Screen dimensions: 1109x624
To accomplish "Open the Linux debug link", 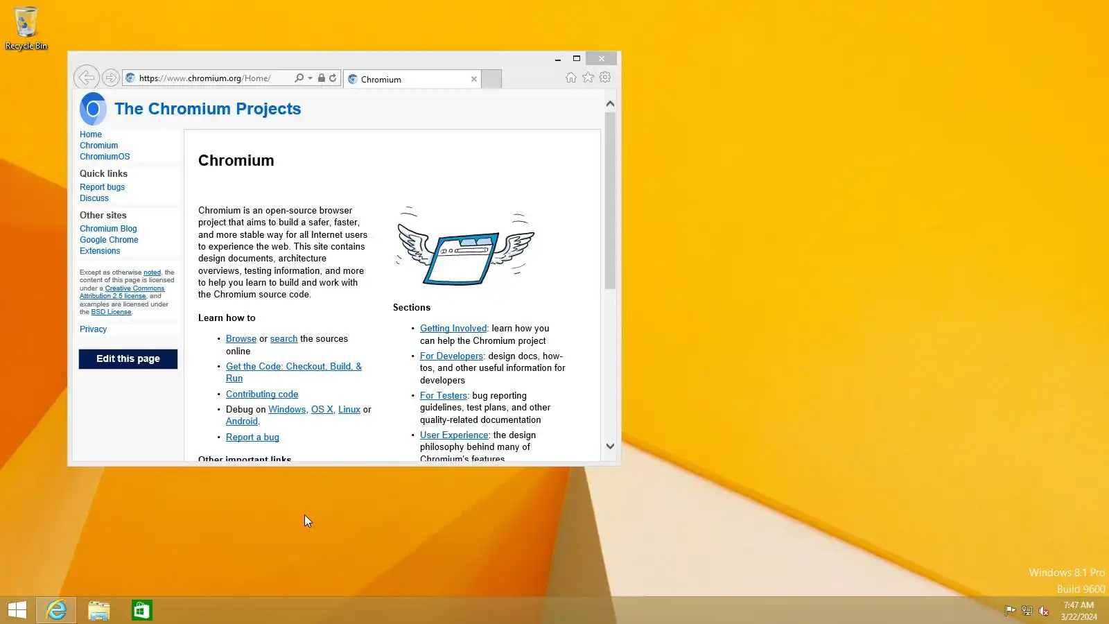I will [x=349, y=410].
